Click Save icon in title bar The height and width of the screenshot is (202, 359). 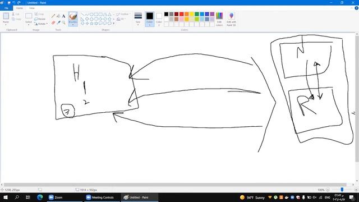pyautogui.click(x=9, y=3)
